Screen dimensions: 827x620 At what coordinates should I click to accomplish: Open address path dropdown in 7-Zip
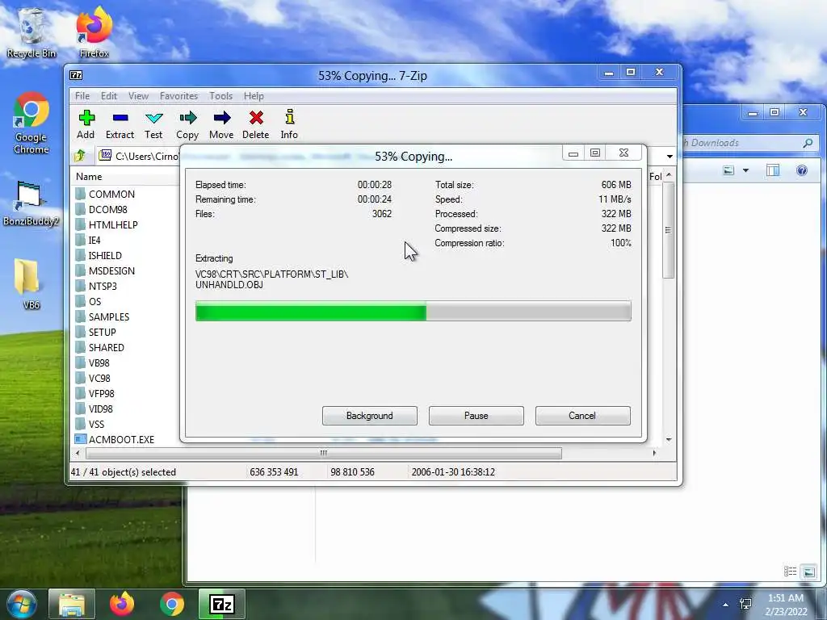(x=670, y=156)
